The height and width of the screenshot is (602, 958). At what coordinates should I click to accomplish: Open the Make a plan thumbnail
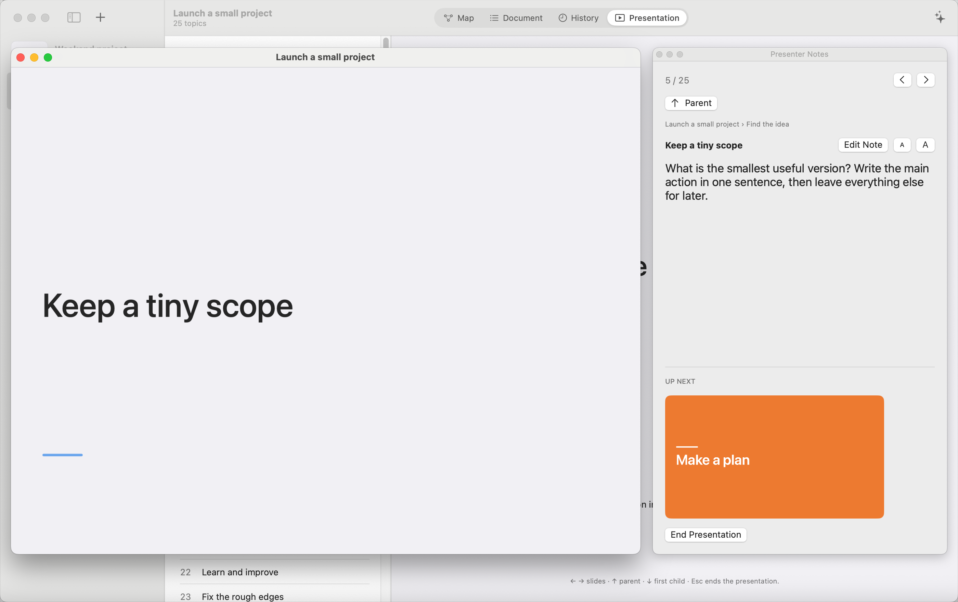(774, 457)
